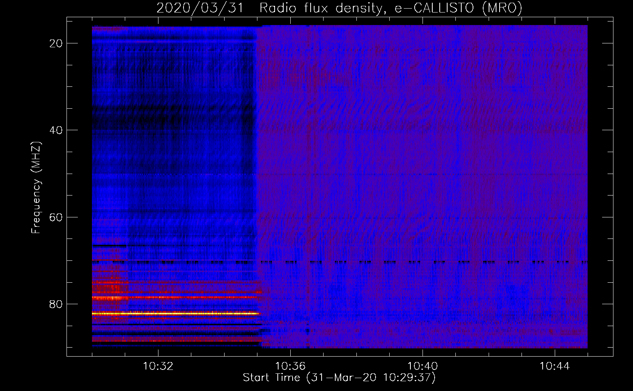Click the 20 MHz frequency tick label
Image resolution: width=633 pixels, height=391 pixels.
click(56, 43)
